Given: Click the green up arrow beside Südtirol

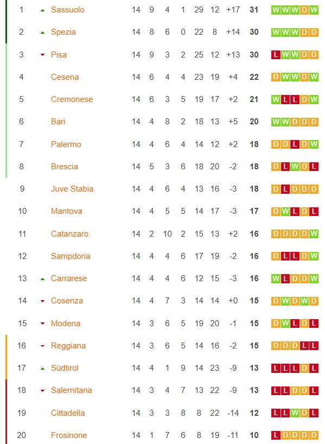Looking at the screenshot, I should point(42,369).
